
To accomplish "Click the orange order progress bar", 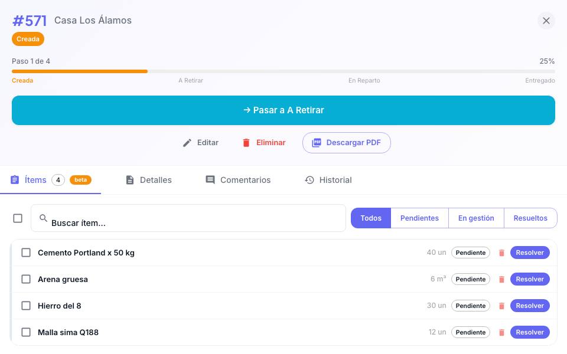I will coord(80,71).
